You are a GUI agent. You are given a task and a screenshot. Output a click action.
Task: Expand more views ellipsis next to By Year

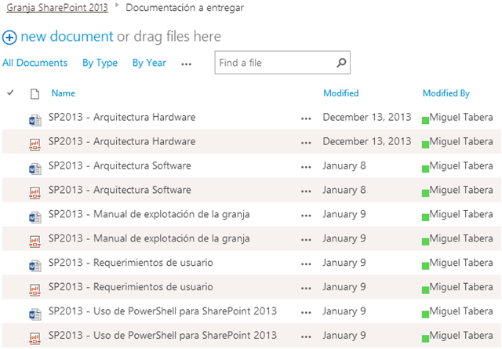[x=187, y=64]
